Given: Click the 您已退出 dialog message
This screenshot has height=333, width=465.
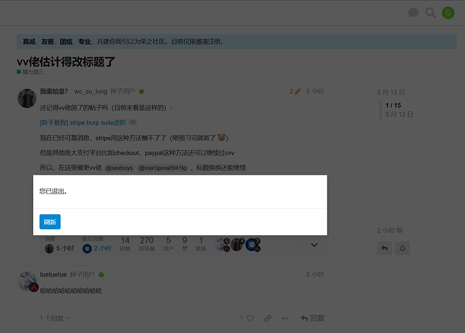Looking at the screenshot, I should (53, 191).
